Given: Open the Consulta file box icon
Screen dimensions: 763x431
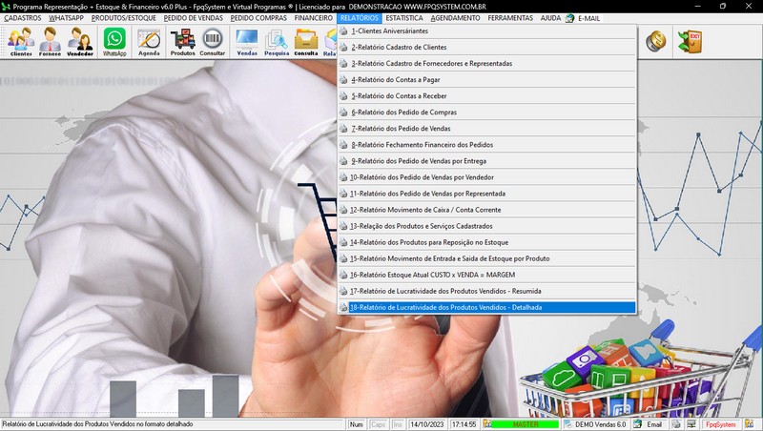Looking at the screenshot, I should tap(306, 41).
